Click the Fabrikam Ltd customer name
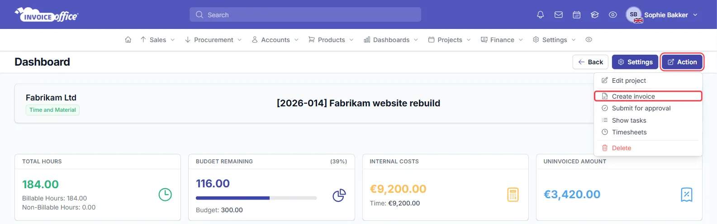Image resolution: width=717 pixels, height=224 pixels. pyautogui.click(x=51, y=97)
